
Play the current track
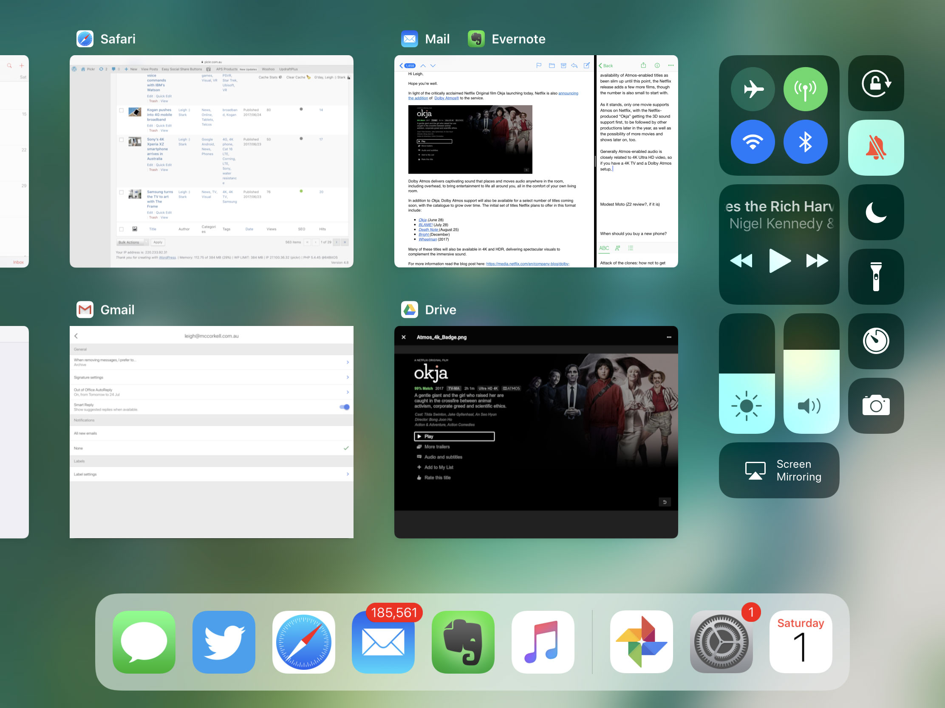[x=779, y=260]
